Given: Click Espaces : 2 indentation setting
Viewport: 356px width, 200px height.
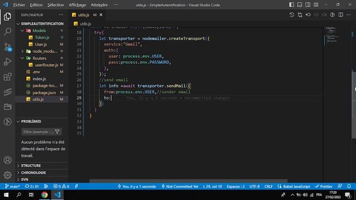Looking at the screenshot, I should pos(236,187).
